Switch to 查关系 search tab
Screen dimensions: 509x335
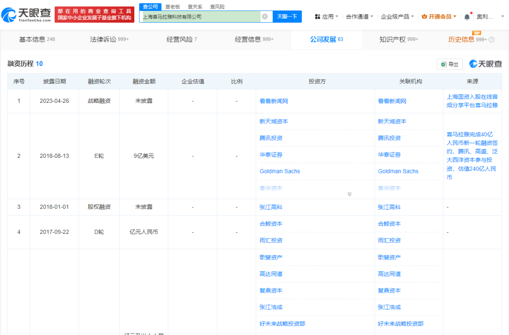pos(195,7)
